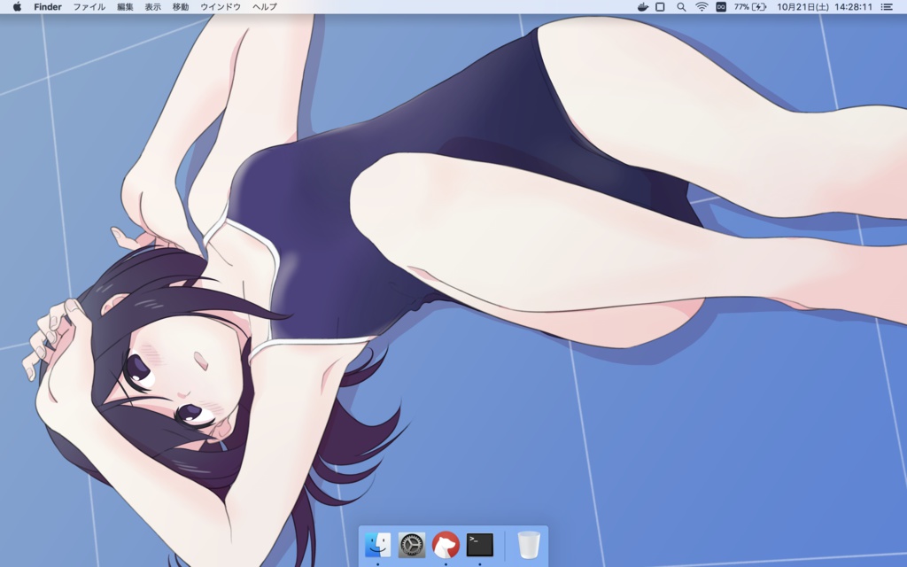Open System Preferences from the Dock
Image resolution: width=907 pixels, height=567 pixels.
point(412,545)
